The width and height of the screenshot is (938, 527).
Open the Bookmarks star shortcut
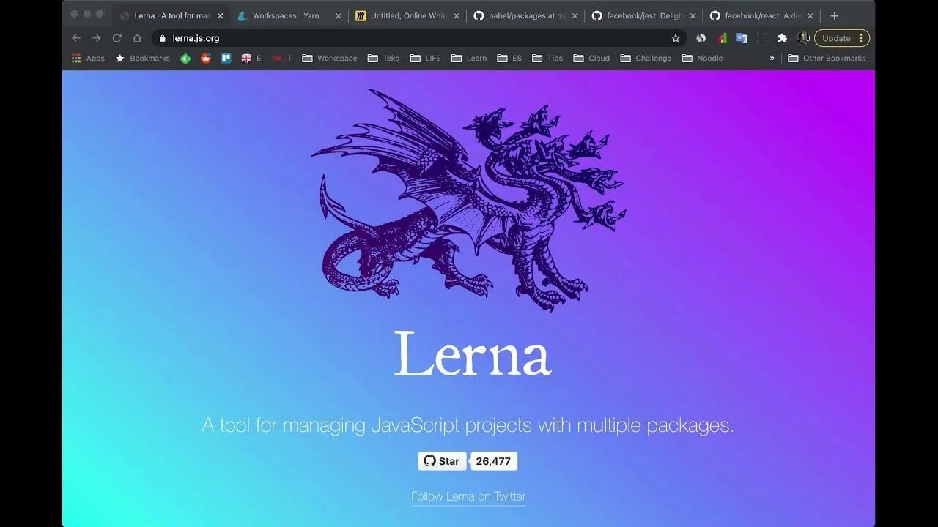142,58
